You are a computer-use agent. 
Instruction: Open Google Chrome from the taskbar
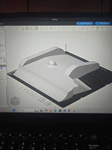[69, 111]
